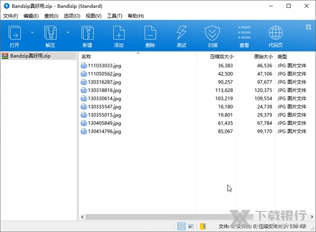Open the toolbar layout grid menu at far right
Screen dimensions: 316x232
tap(309, 25)
